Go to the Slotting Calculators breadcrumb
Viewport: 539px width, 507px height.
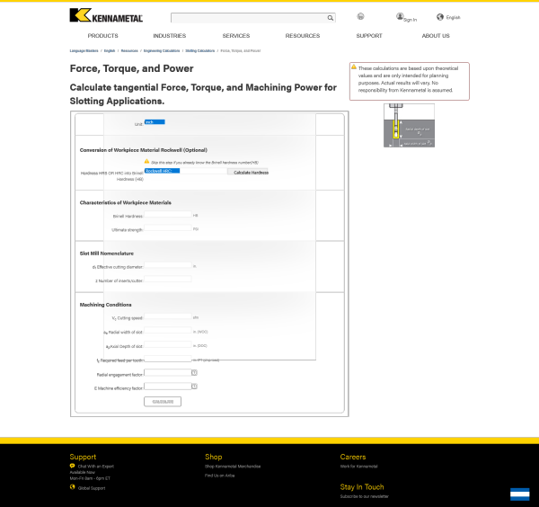tap(200, 51)
